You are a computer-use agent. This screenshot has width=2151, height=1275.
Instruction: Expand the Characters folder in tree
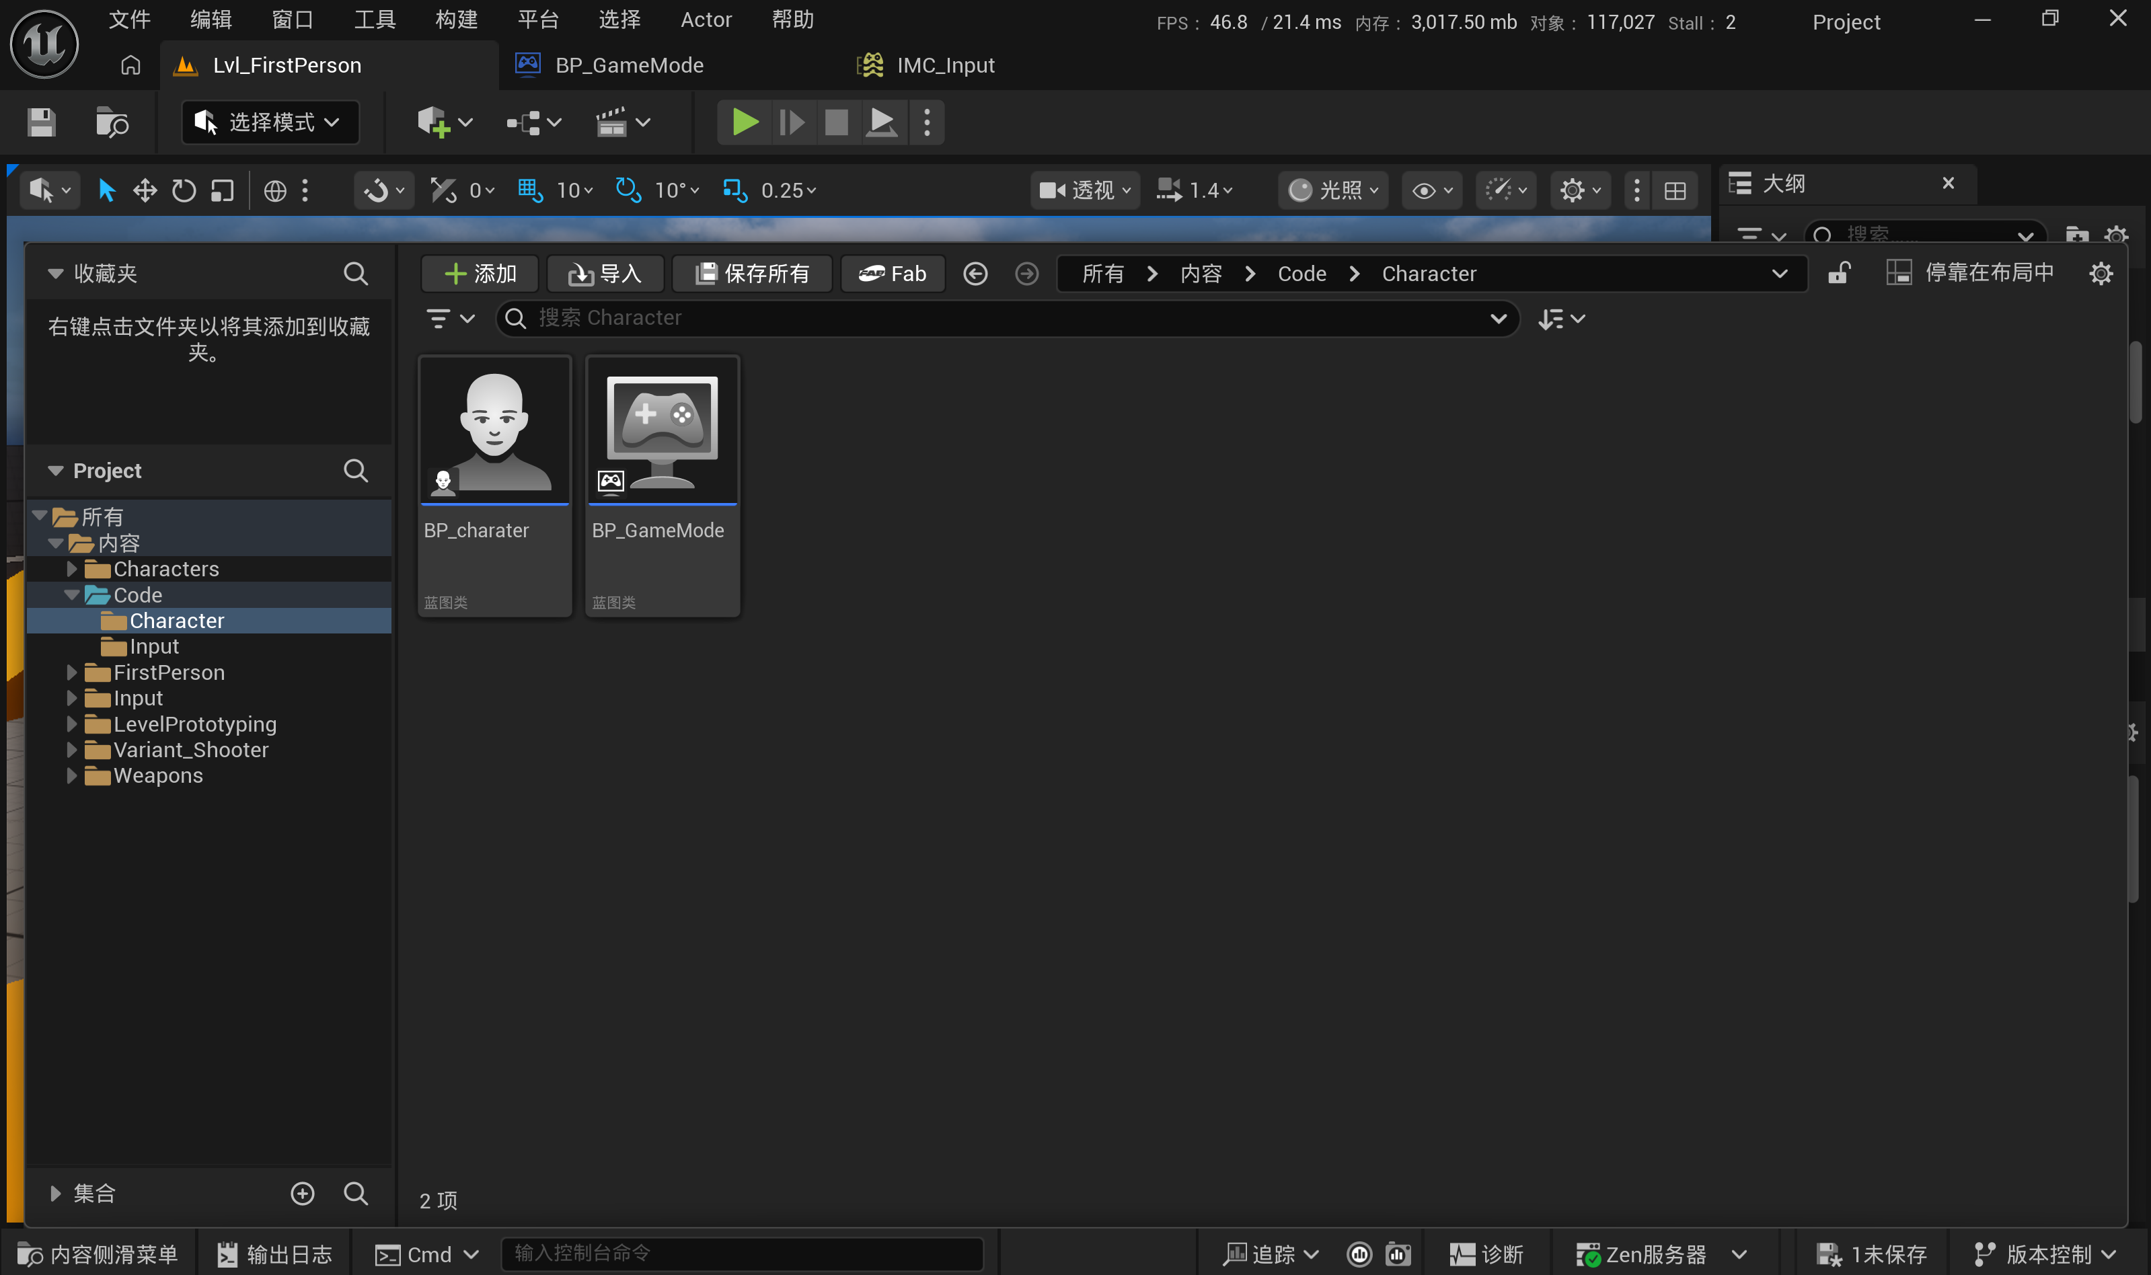click(x=72, y=569)
